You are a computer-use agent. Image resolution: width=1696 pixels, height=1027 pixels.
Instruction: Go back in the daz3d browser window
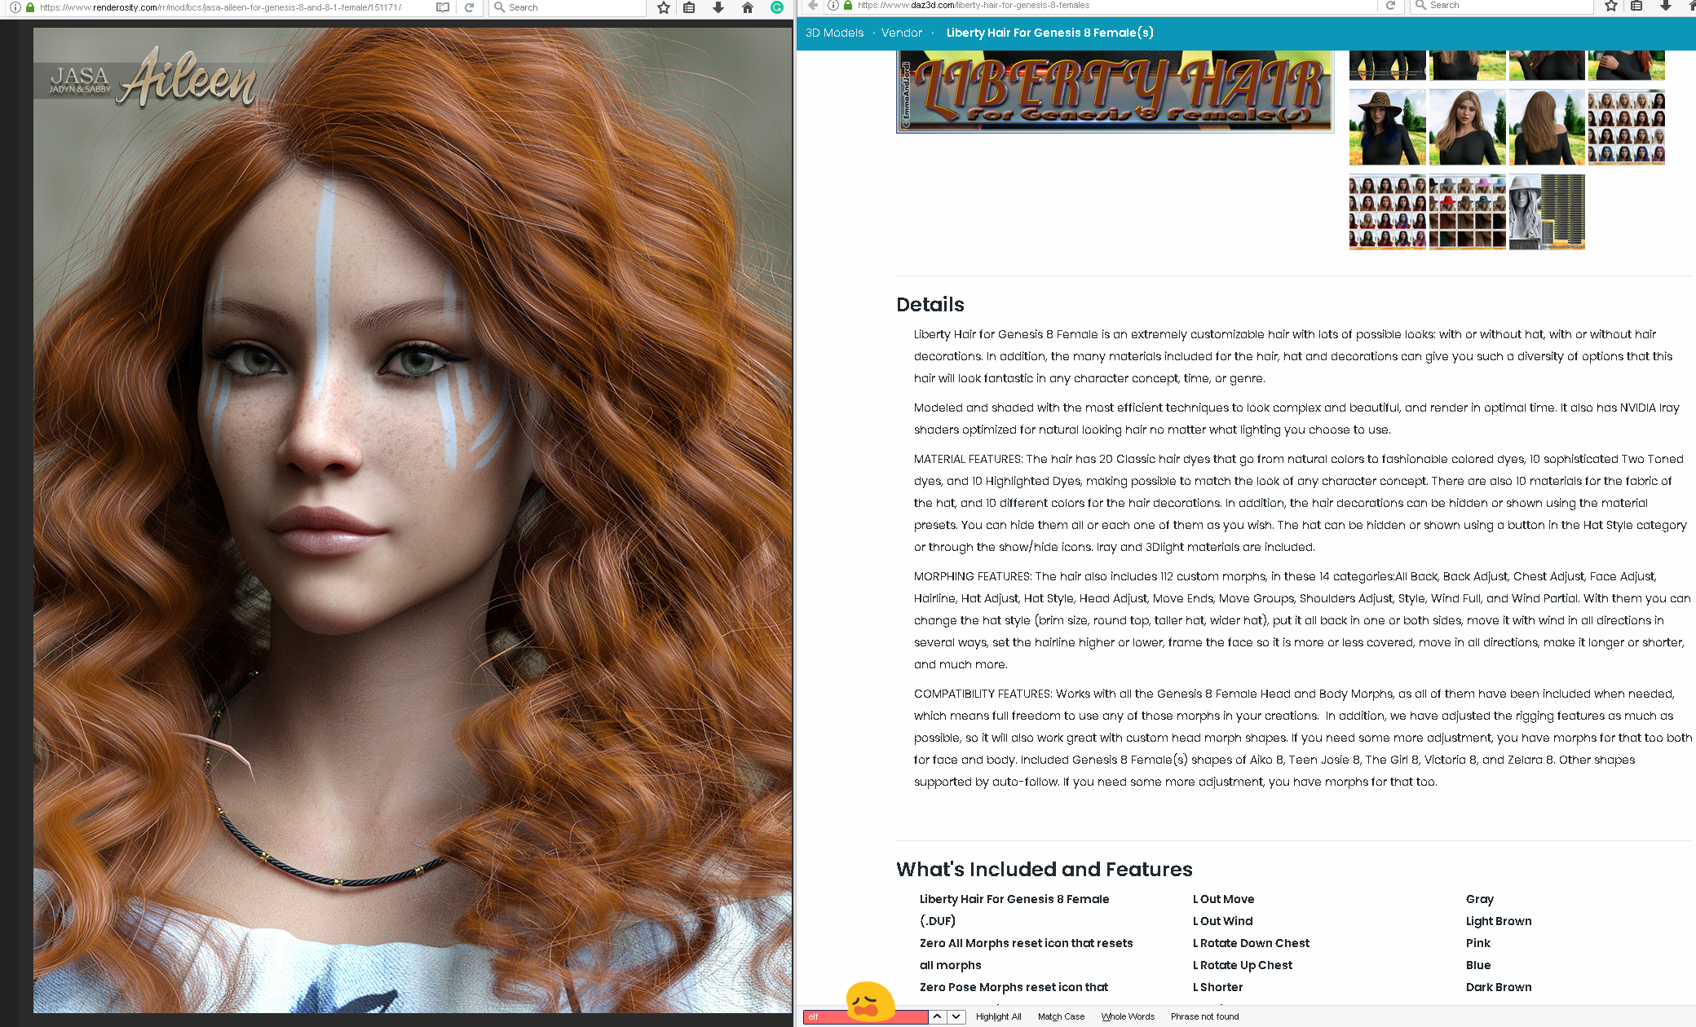tap(812, 5)
